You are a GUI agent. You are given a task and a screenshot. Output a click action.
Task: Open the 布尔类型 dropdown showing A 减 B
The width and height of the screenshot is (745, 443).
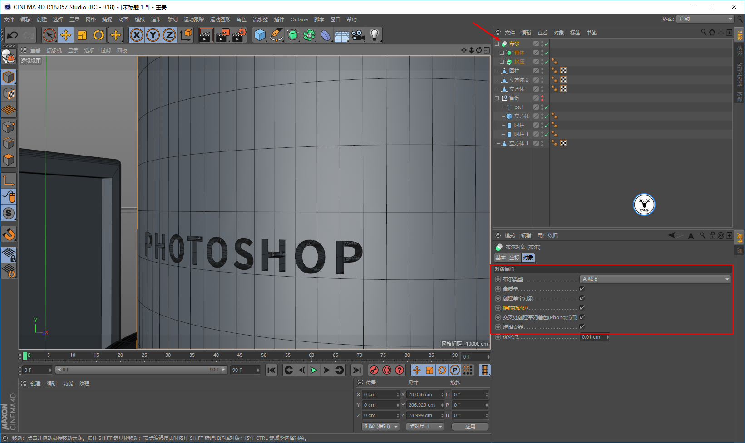(655, 279)
